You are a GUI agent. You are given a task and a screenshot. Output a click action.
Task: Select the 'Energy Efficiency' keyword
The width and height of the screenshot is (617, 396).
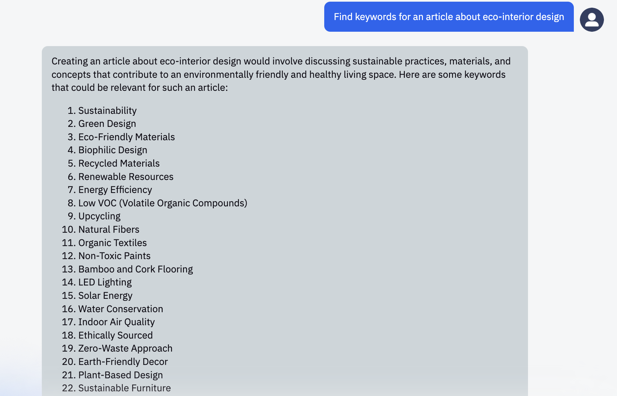(x=115, y=190)
